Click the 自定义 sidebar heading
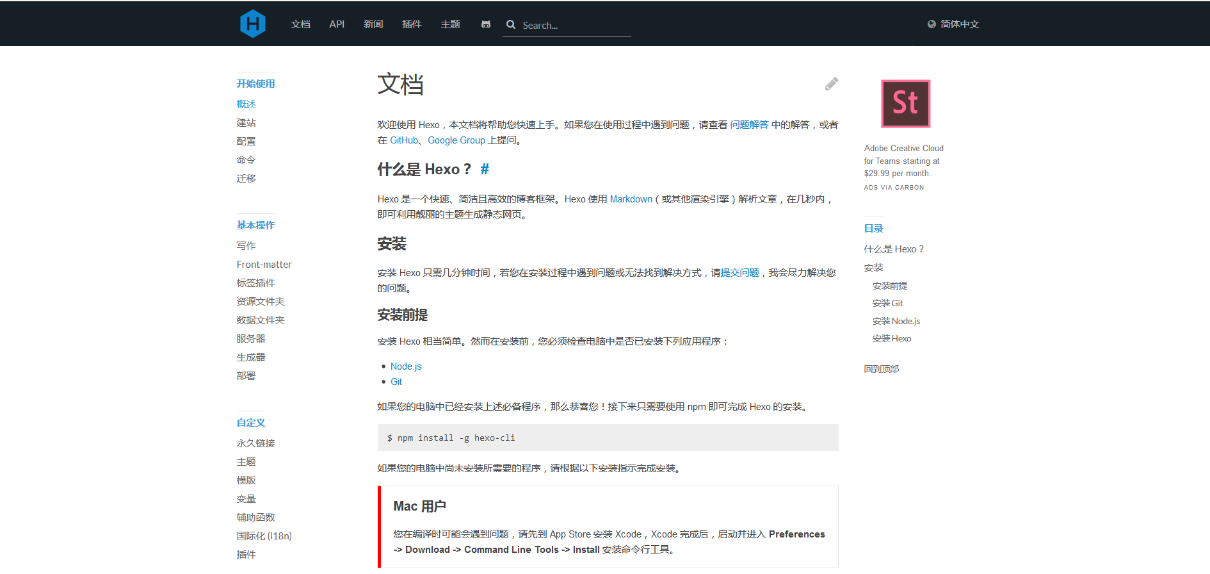Image resolution: width=1210 pixels, height=574 pixels. [251, 422]
